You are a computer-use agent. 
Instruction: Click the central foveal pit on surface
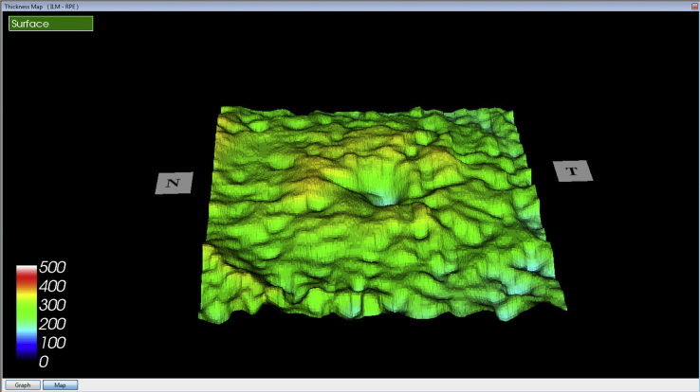tap(380, 199)
